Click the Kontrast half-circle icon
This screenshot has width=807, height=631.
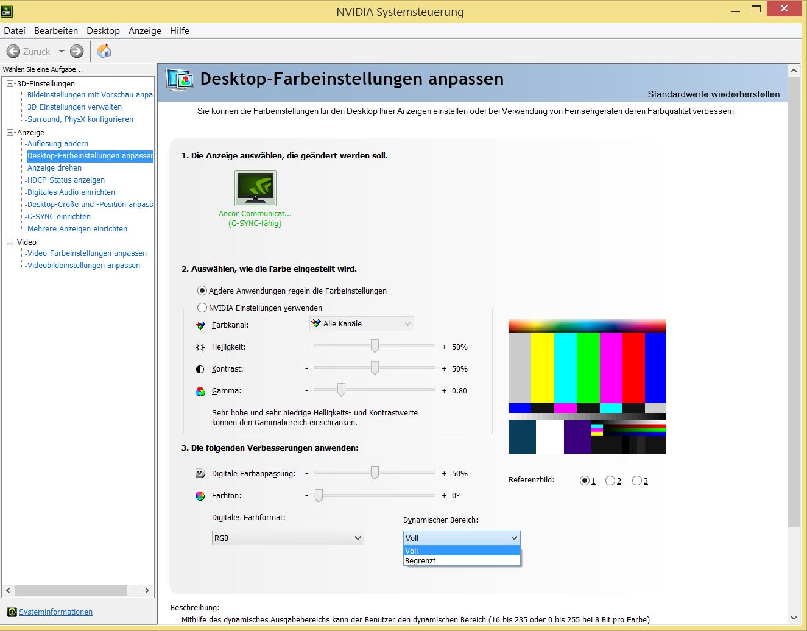coord(200,369)
